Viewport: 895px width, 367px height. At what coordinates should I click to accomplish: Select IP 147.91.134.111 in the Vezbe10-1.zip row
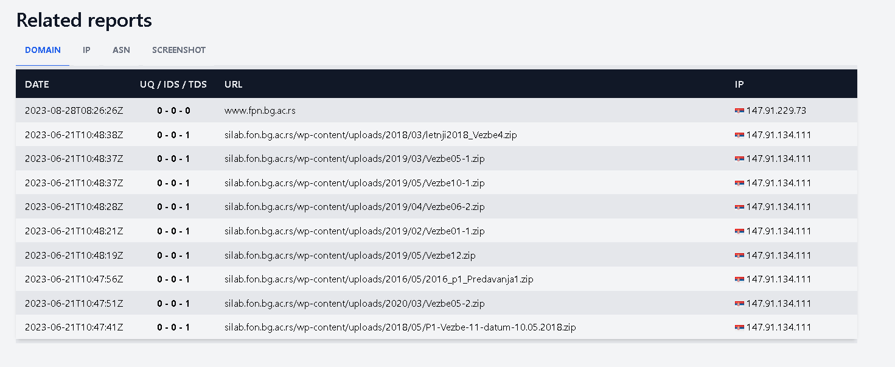(779, 183)
